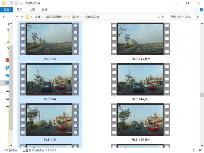The image size is (204, 153).
Task: Expand the chevron after USB 磁碟機 (H:)
Action: pyautogui.click(x=69, y=17)
